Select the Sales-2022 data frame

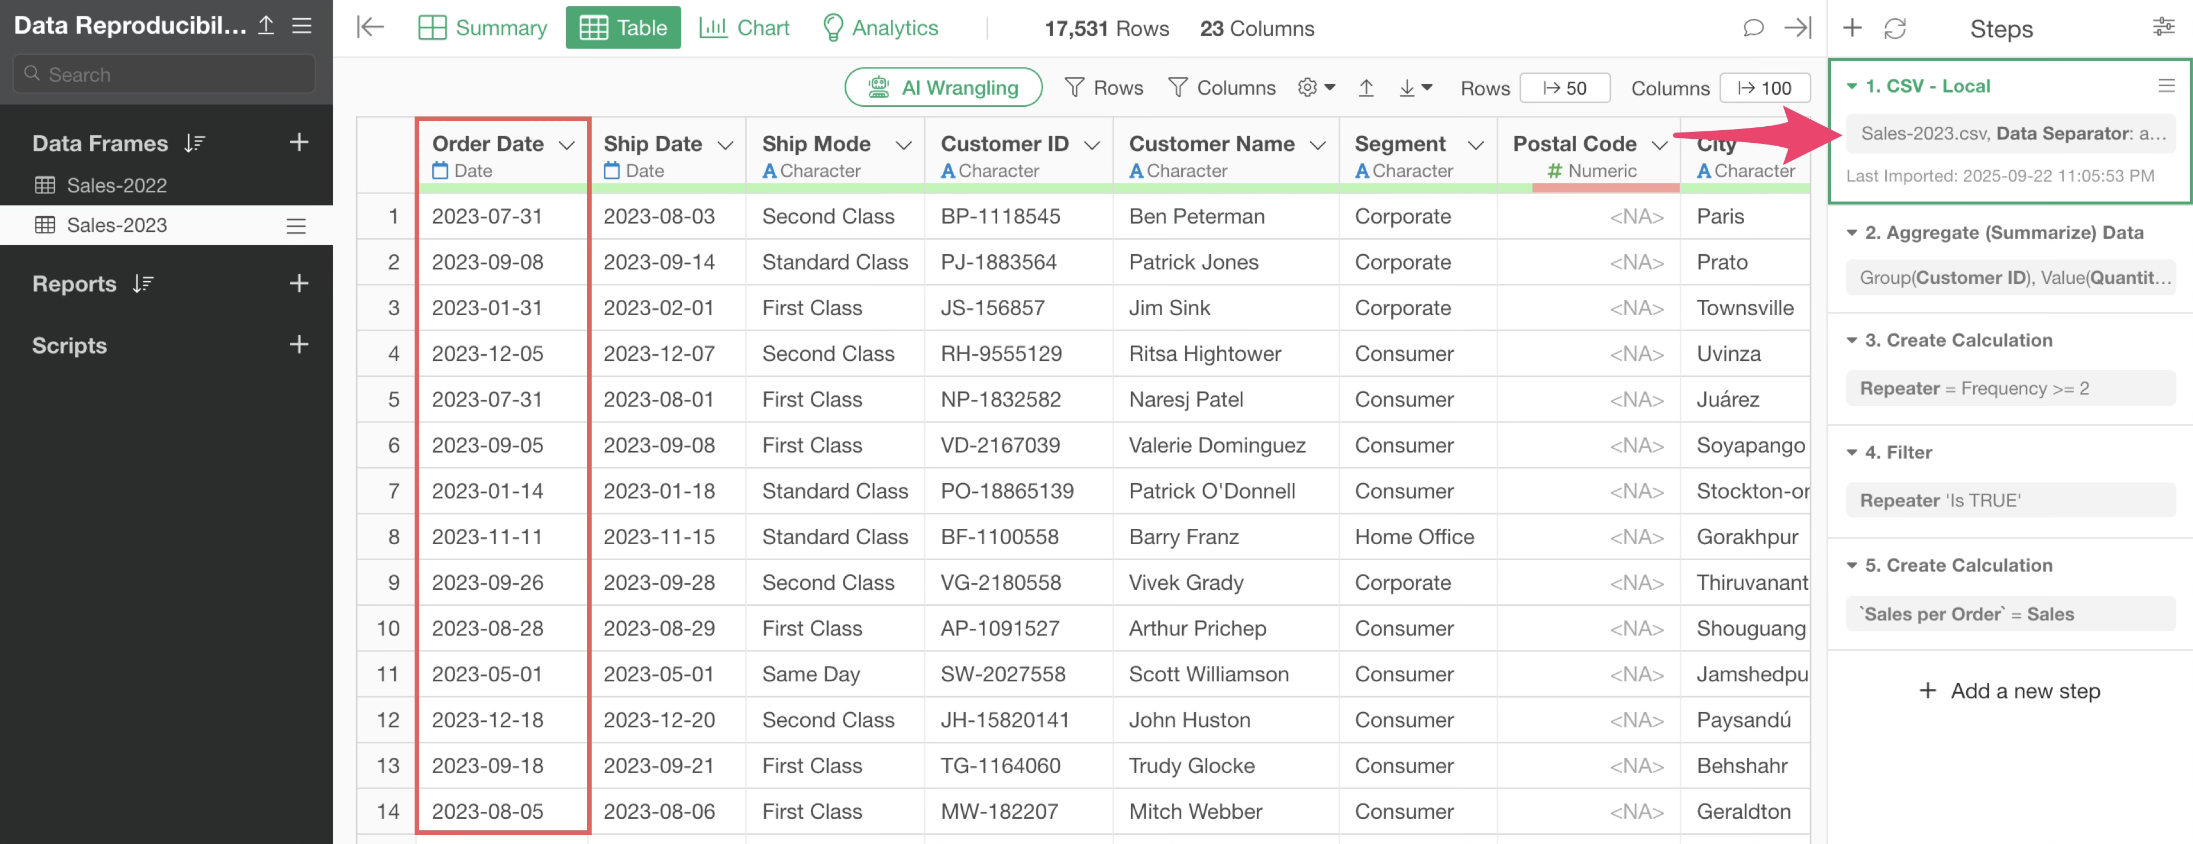pyautogui.click(x=117, y=185)
